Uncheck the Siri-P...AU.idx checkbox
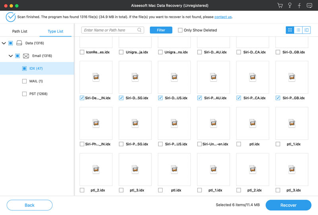Image resolution: width=318 pixels, height=215 pixels. (x=200, y=98)
